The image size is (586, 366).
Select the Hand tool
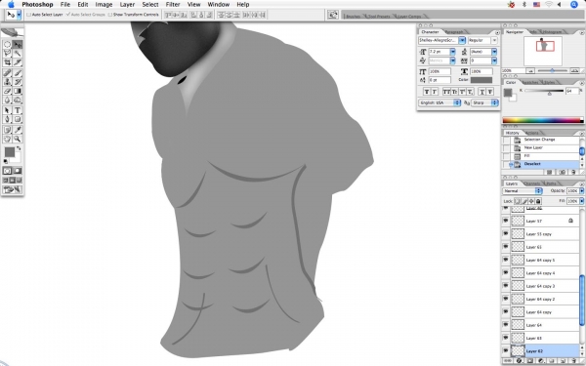pyautogui.click(x=7, y=139)
